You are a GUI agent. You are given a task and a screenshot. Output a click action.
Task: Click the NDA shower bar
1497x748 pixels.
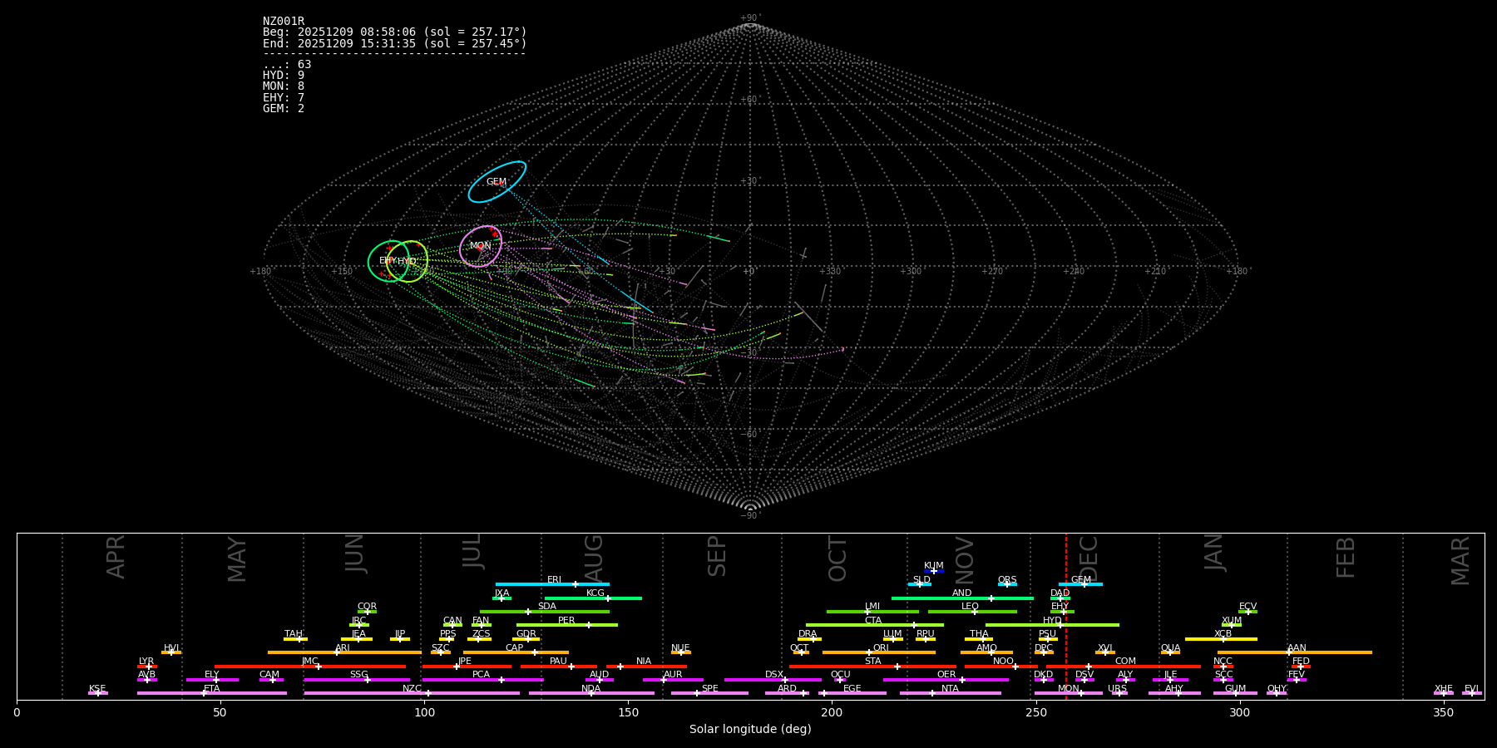click(x=591, y=693)
